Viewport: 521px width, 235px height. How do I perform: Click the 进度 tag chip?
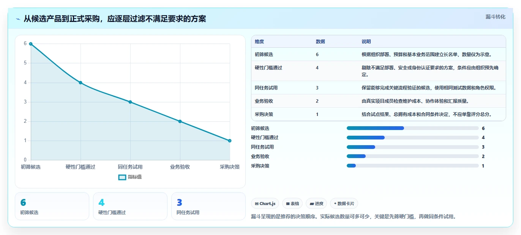point(316,204)
